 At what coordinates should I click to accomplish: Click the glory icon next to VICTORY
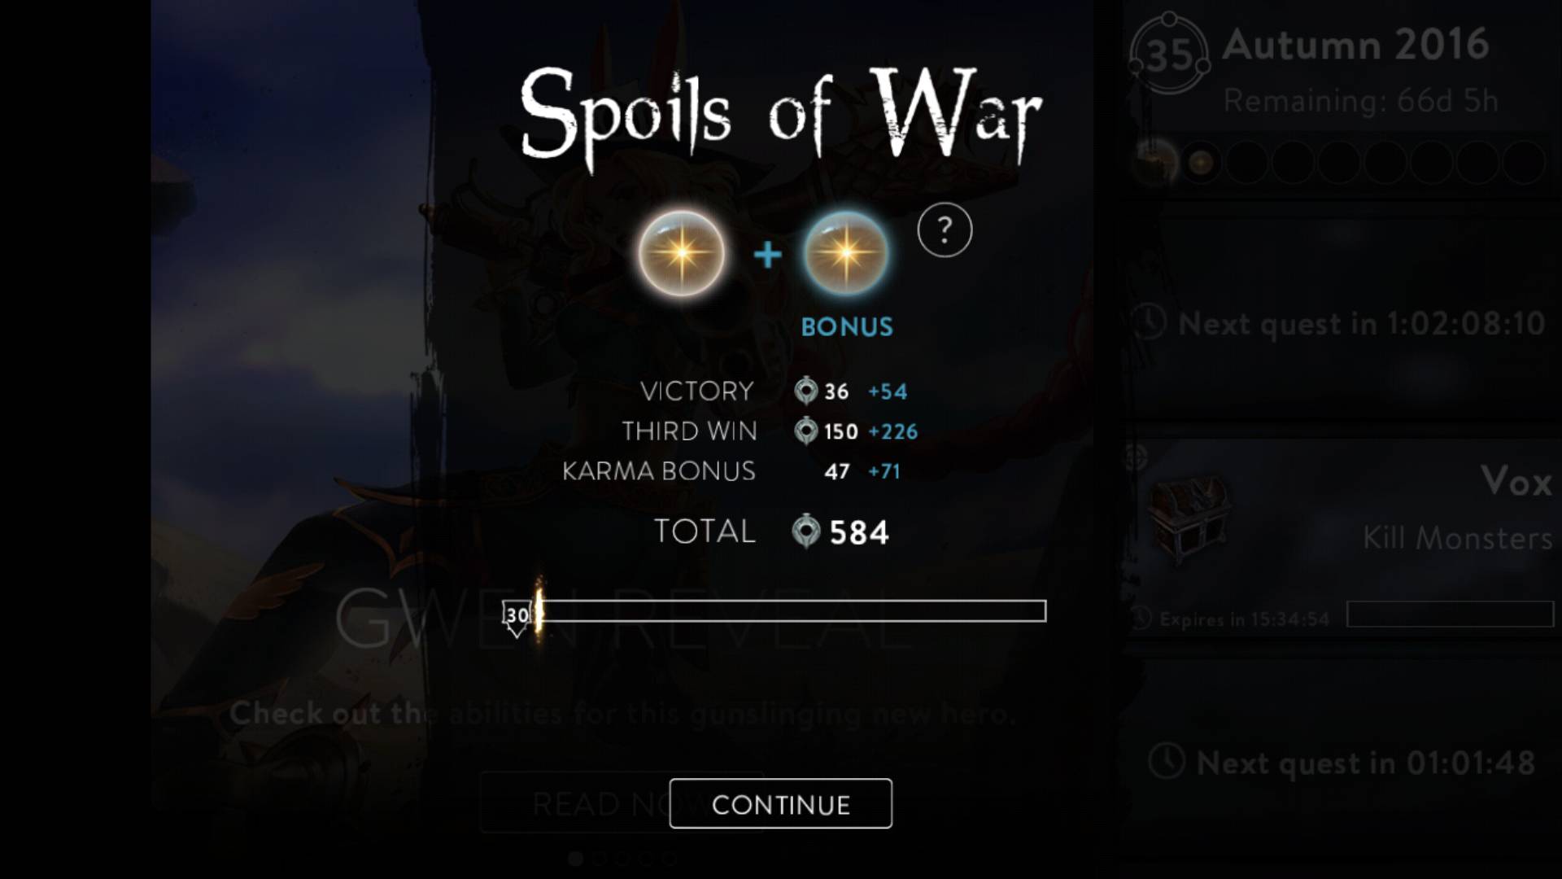tap(806, 391)
